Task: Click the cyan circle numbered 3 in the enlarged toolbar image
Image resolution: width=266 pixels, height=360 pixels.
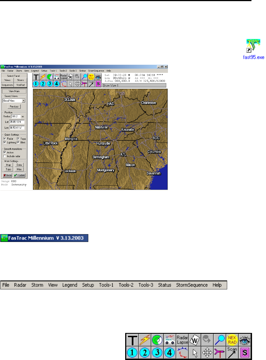Action: [157, 353]
